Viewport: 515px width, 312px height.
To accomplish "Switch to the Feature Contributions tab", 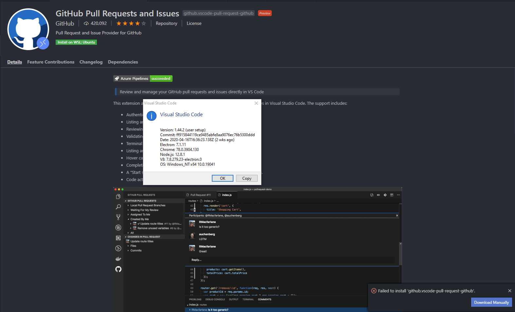I will [51, 62].
